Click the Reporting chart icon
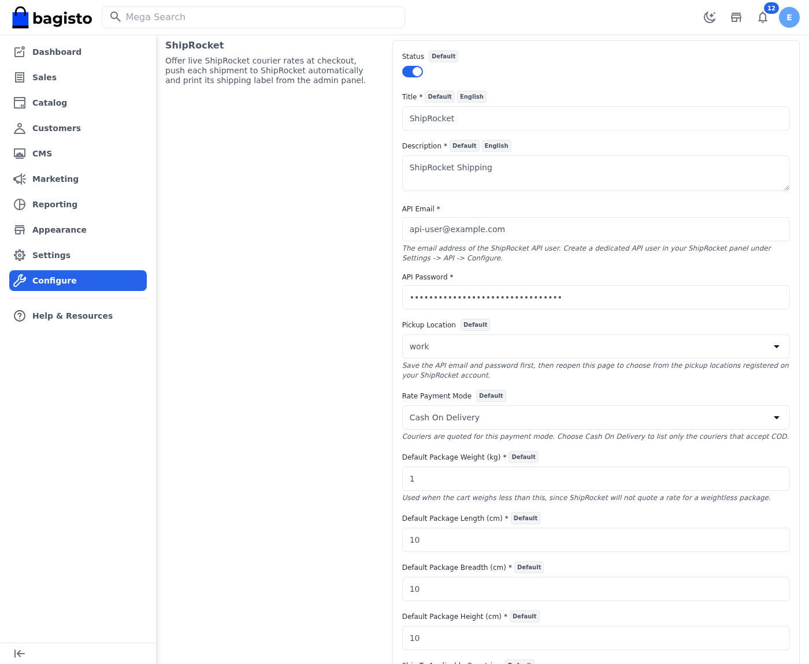Screen dimensions: 809x664 [20, 204]
